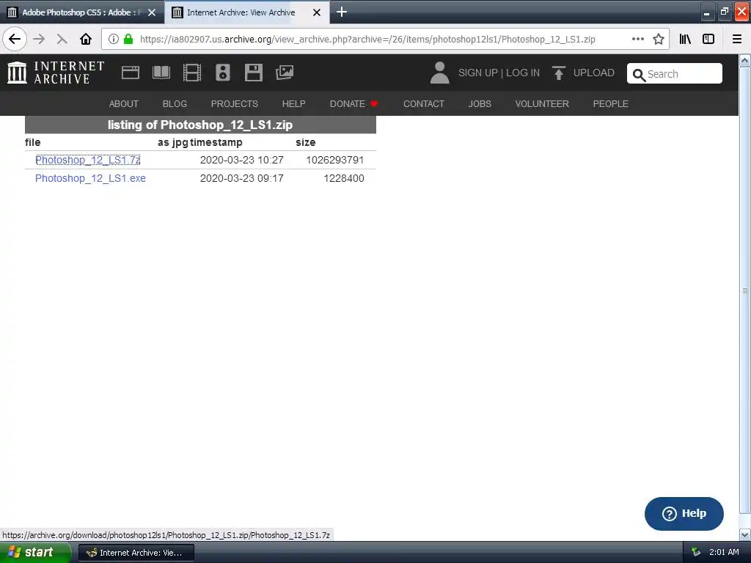Viewport: 751px width, 563px height.
Task: Open the HELP navigation link
Action: pyautogui.click(x=293, y=104)
